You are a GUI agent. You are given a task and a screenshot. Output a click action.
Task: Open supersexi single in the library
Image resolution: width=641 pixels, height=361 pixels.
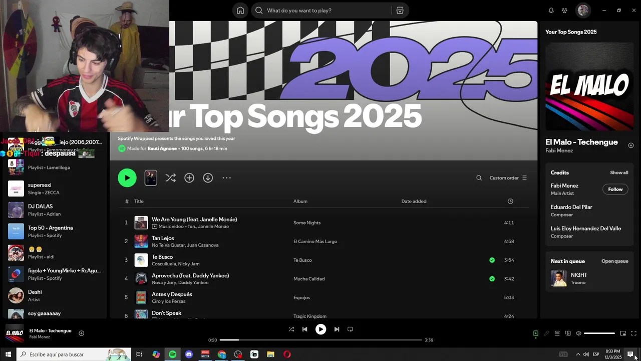click(54, 189)
